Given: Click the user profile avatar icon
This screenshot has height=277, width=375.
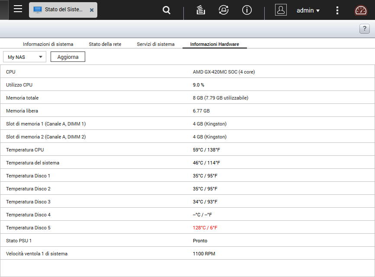Looking at the screenshot, I should point(281,10).
